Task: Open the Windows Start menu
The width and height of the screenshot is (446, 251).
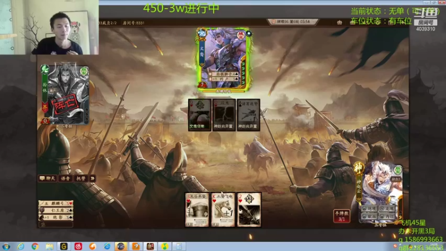Action: [6, 247]
